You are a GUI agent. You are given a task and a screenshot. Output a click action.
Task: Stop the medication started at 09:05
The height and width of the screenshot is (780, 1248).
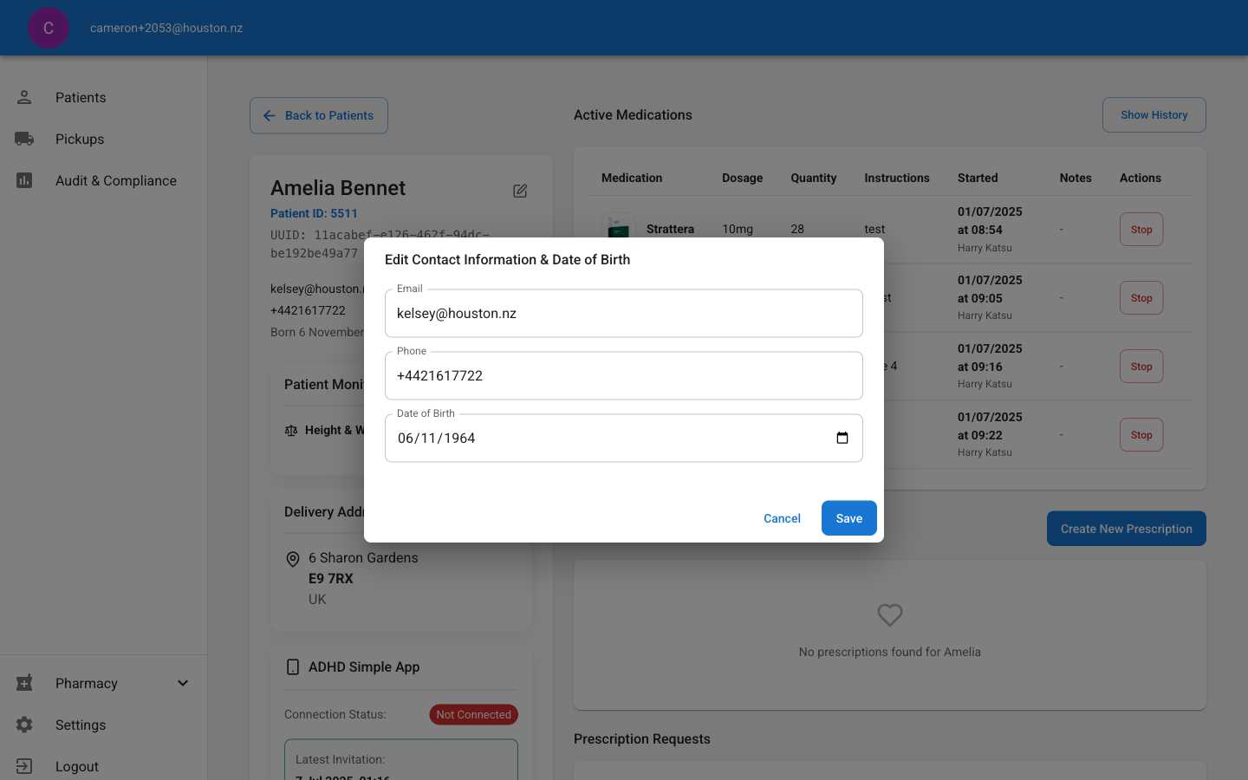[x=1141, y=298]
